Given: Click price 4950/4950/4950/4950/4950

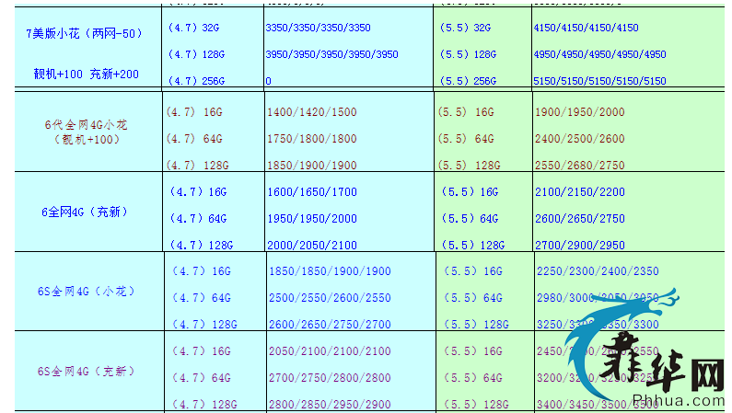Looking at the screenshot, I should (x=600, y=54).
